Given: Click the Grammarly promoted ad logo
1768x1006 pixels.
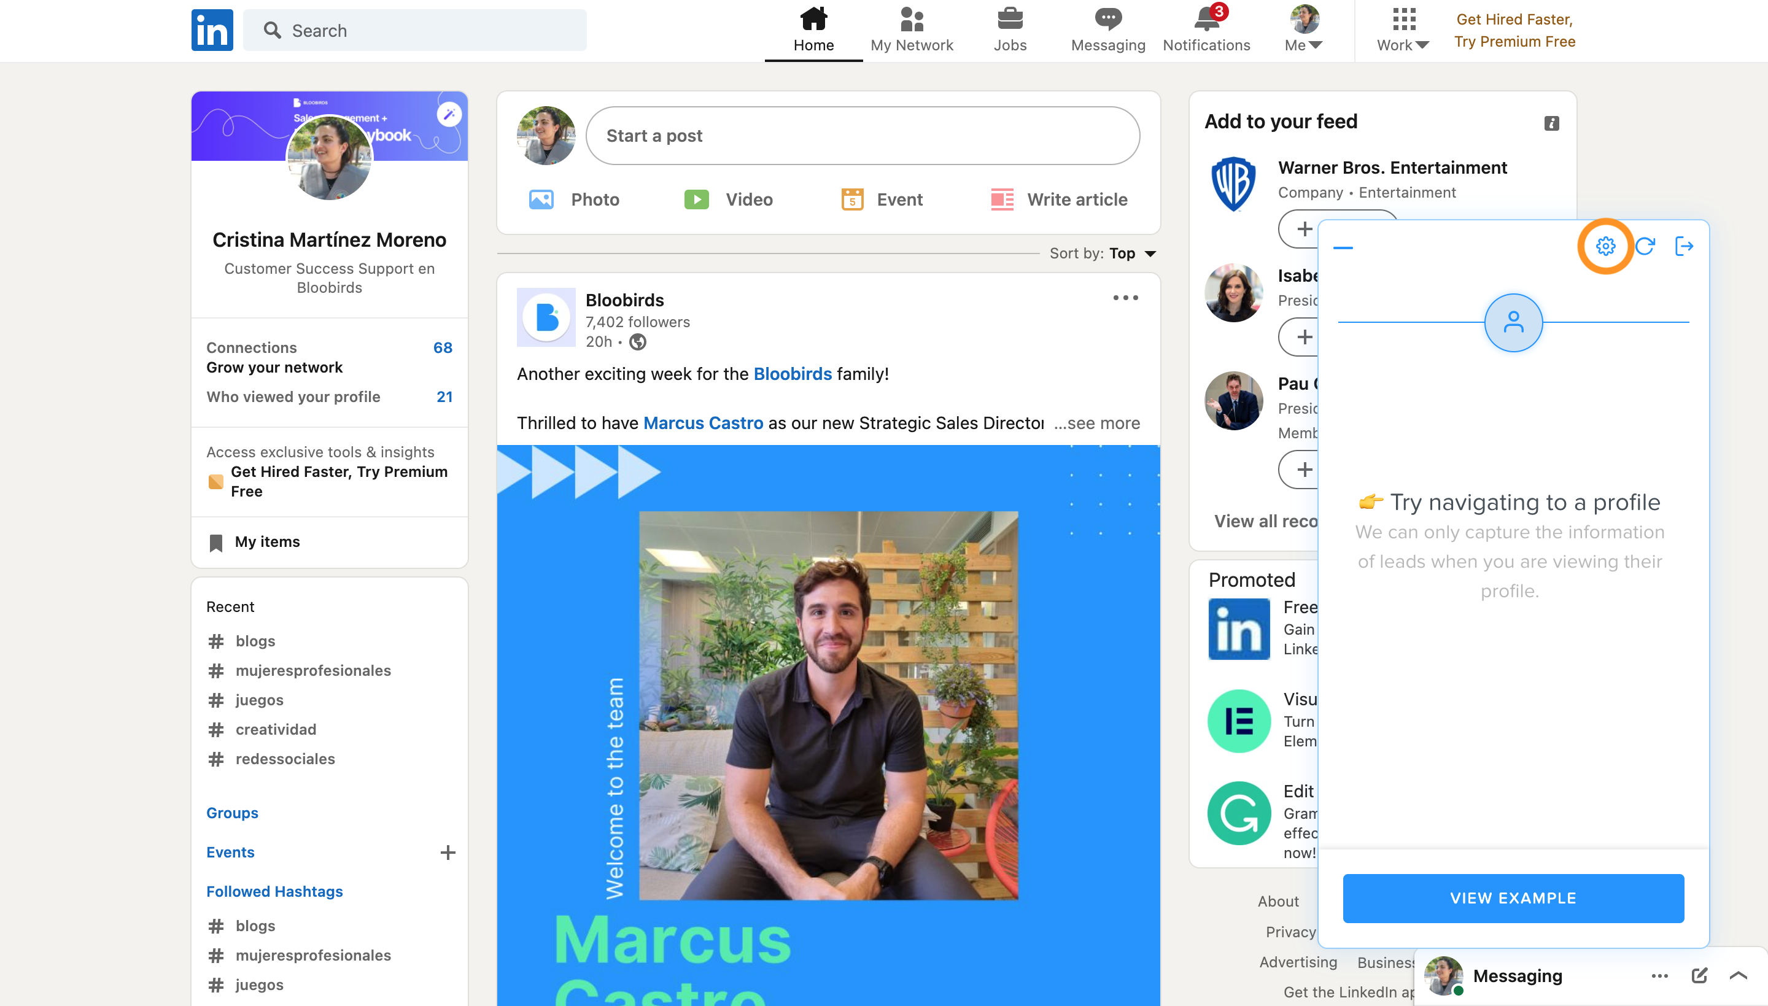Looking at the screenshot, I should pos(1238,813).
